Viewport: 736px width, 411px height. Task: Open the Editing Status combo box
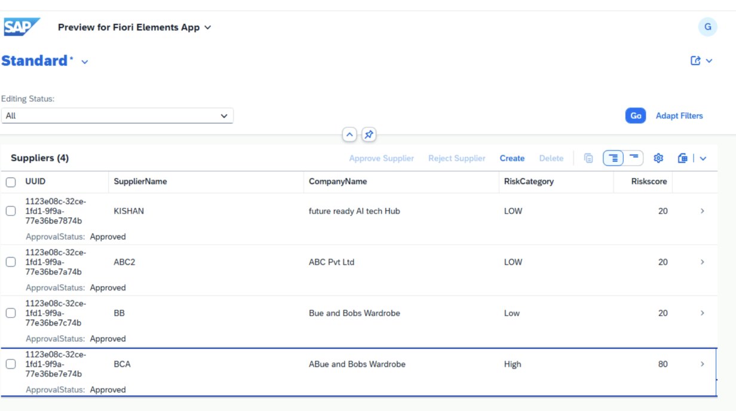(117, 116)
